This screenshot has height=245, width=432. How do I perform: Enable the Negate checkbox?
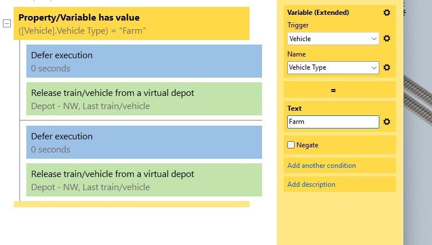tap(291, 145)
